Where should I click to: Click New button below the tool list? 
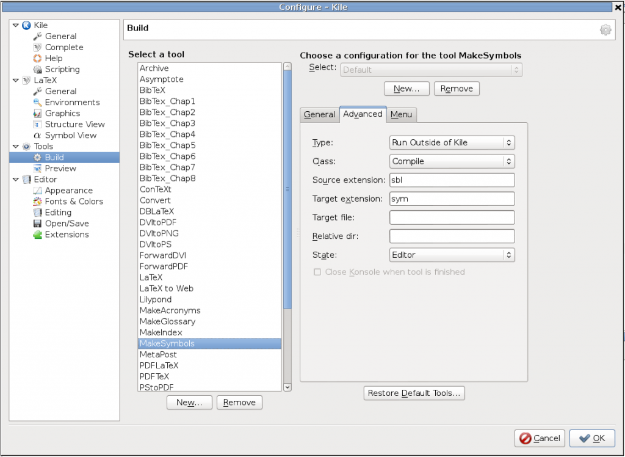click(189, 403)
